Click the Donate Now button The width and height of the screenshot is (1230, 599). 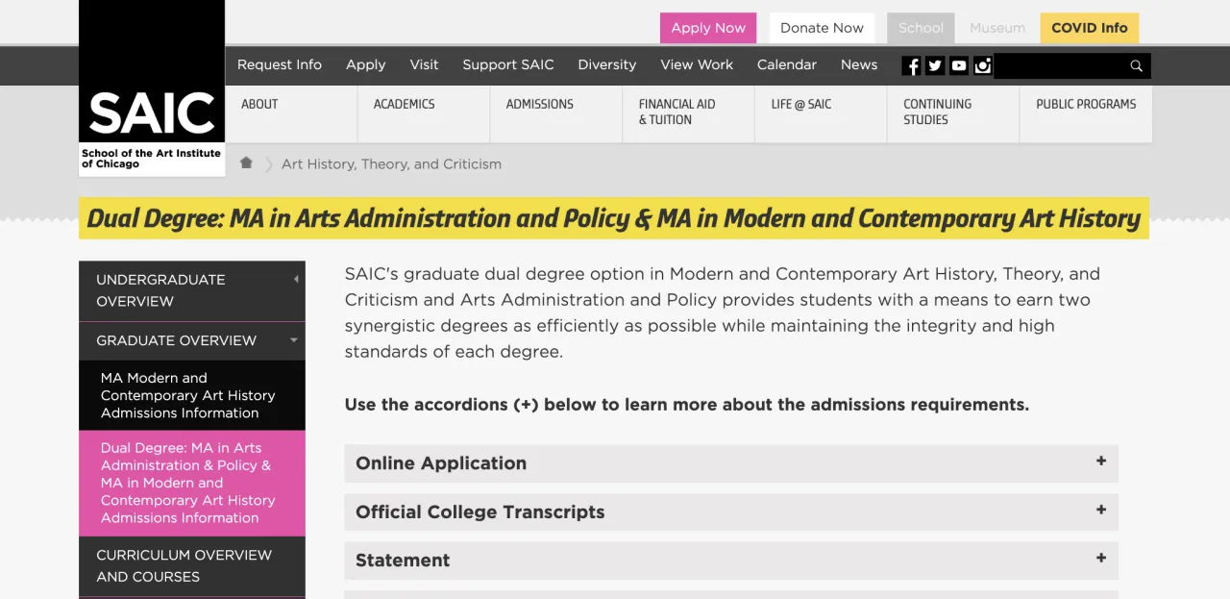(822, 28)
